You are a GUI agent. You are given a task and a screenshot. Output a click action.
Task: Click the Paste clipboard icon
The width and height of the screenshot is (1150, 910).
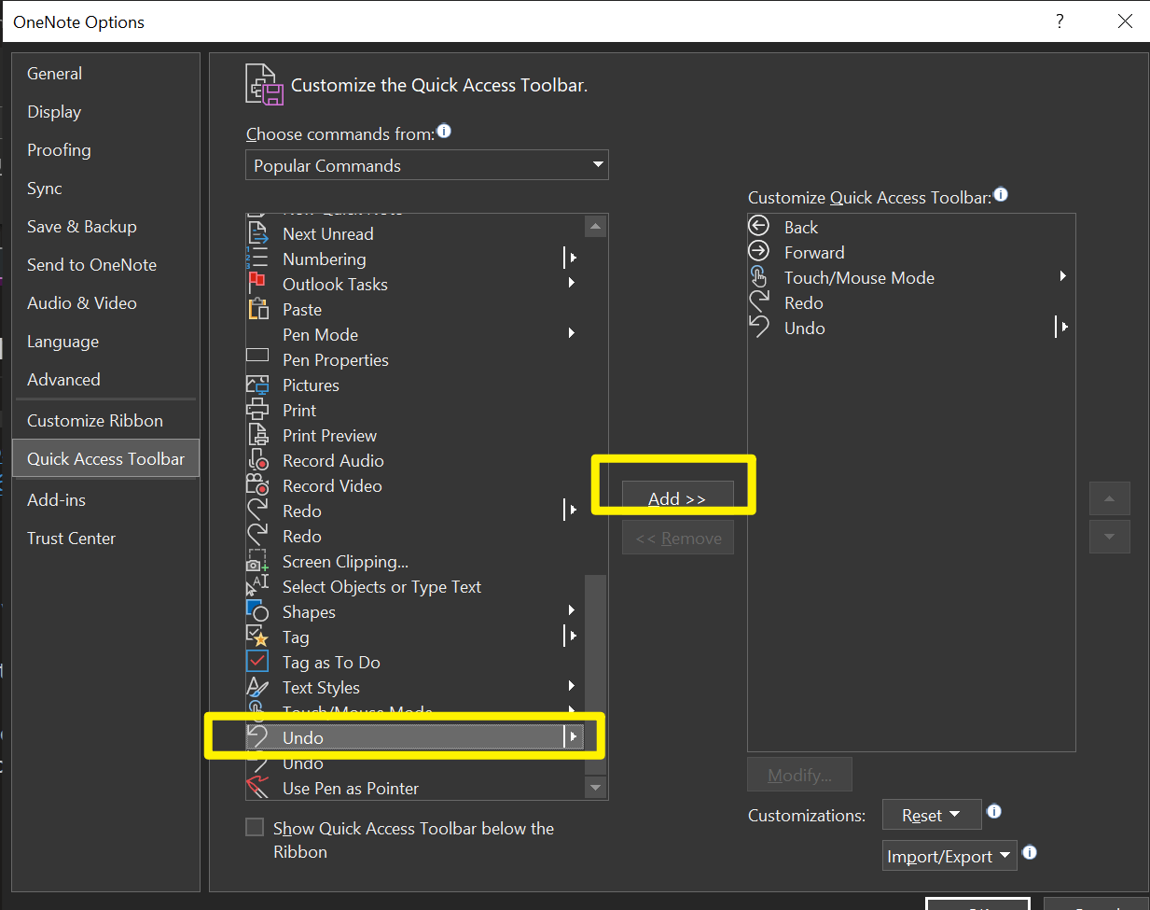click(257, 309)
